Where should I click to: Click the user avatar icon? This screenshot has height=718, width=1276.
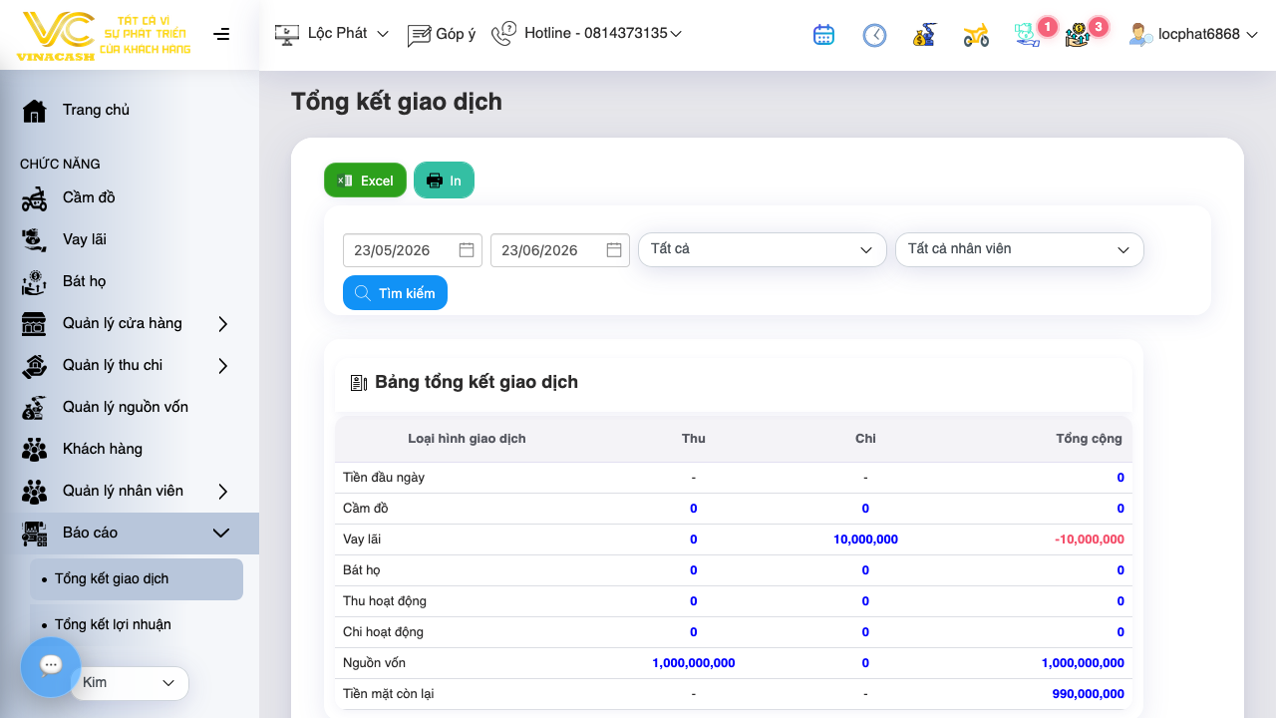click(1140, 35)
